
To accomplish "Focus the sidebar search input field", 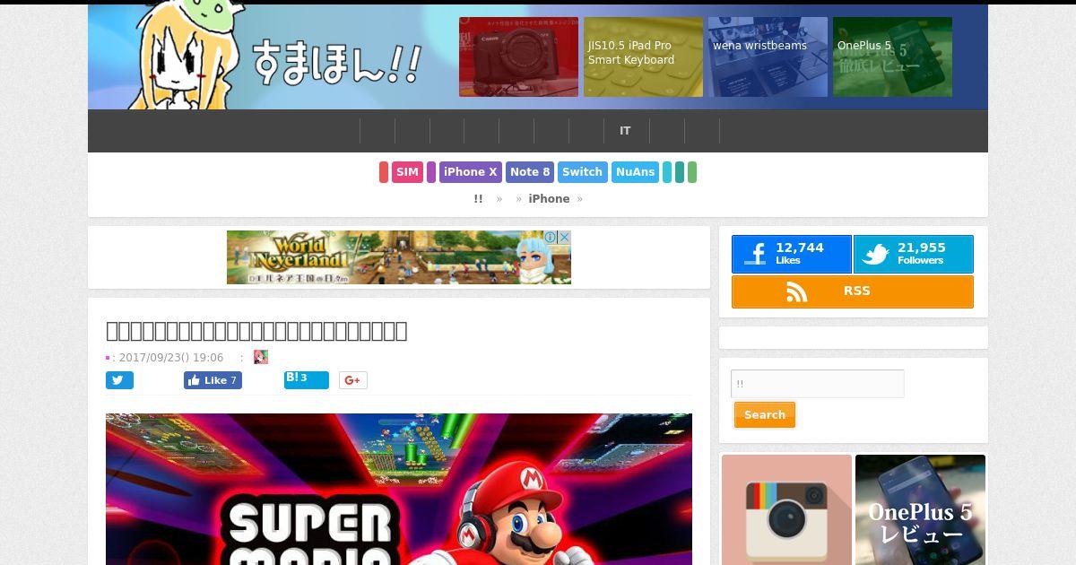I will pyautogui.click(x=818, y=384).
